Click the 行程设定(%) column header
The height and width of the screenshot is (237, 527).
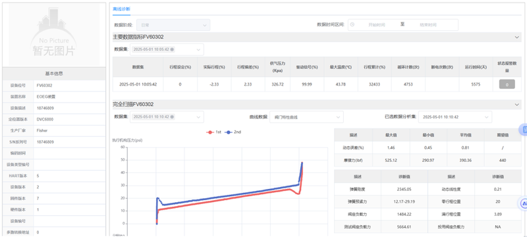[180, 67]
